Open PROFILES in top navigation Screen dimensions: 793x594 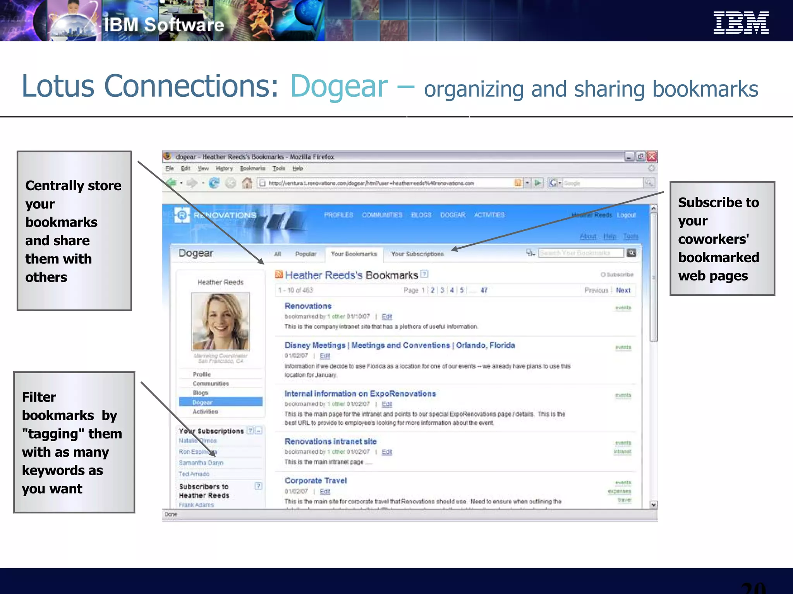coord(339,215)
